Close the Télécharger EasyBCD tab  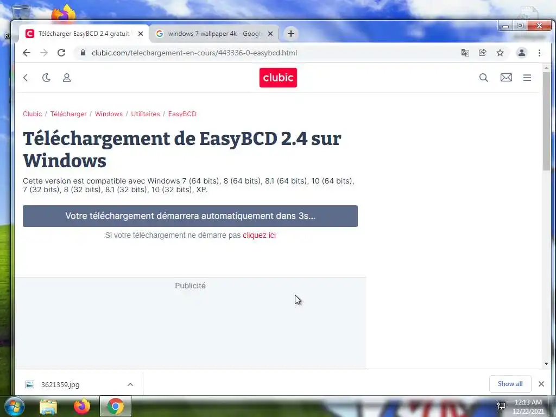click(x=141, y=34)
